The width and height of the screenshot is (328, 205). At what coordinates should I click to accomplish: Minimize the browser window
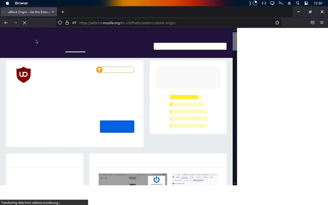(298, 12)
